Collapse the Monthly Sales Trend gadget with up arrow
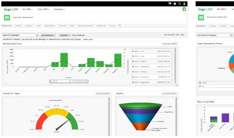 tap(171, 44)
